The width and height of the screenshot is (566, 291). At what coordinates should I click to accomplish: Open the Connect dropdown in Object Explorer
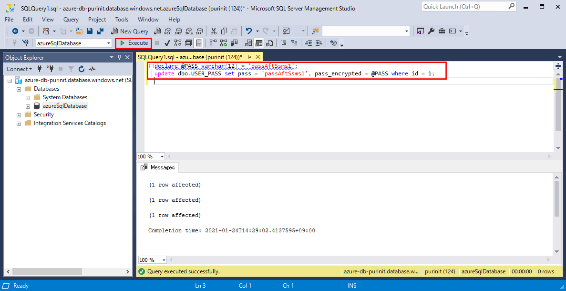(19, 69)
